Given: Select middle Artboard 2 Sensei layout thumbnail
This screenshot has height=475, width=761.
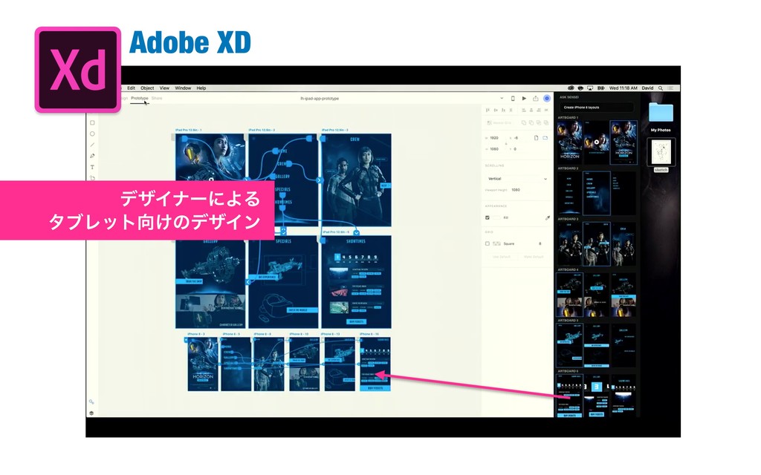Looking at the screenshot, I should [x=597, y=193].
